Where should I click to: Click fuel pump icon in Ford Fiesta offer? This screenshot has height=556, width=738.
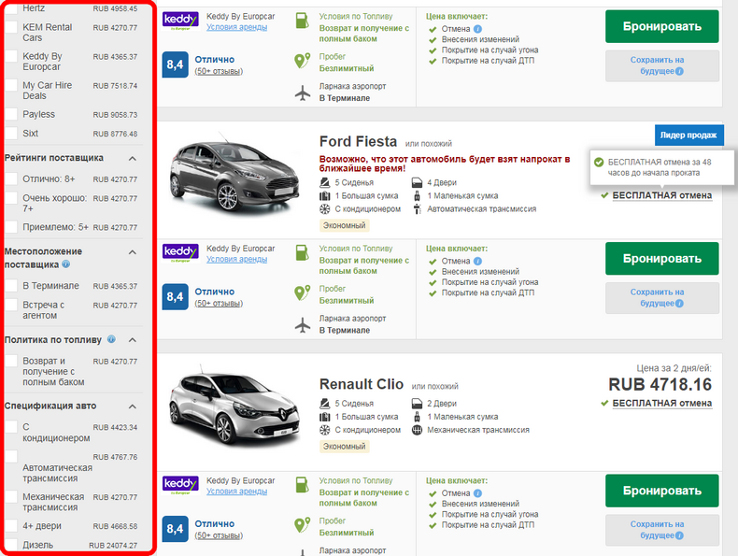(x=302, y=252)
